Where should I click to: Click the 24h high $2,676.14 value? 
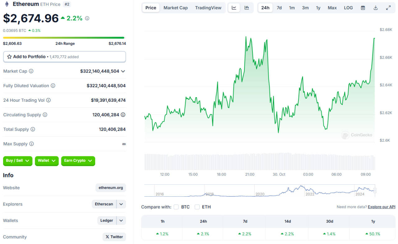(x=117, y=44)
